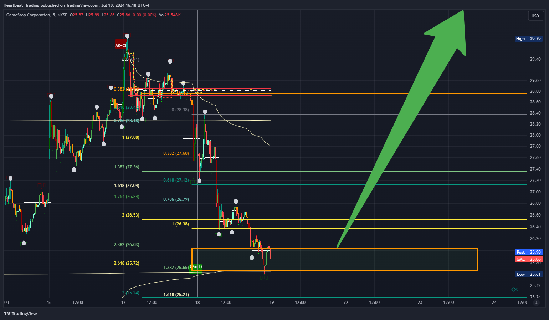Click the 26.20 price axis label
Viewport: 549px width, 320px height.
coord(535,239)
